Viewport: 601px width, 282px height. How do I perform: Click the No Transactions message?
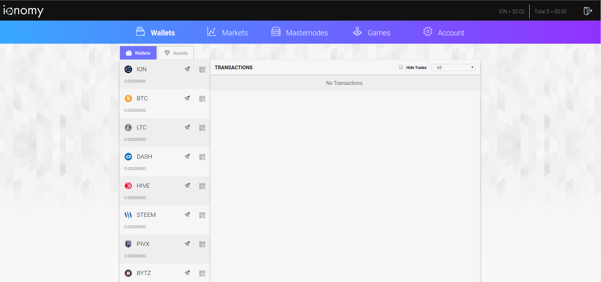pyautogui.click(x=345, y=83)
